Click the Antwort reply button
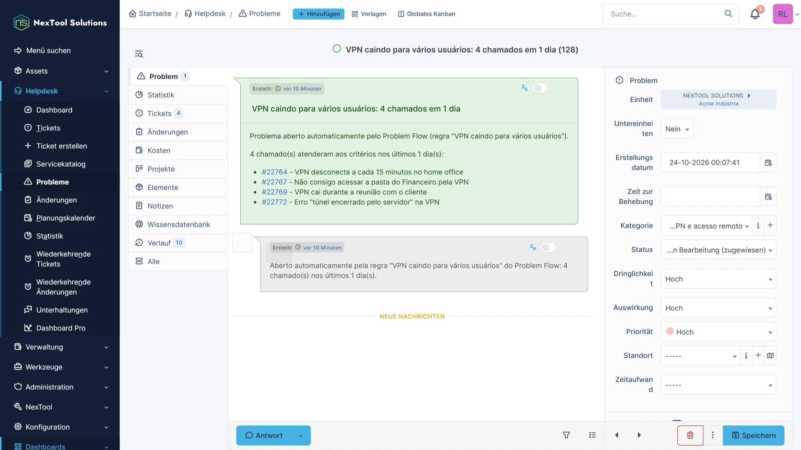801x450 pixels. [264, 435]
